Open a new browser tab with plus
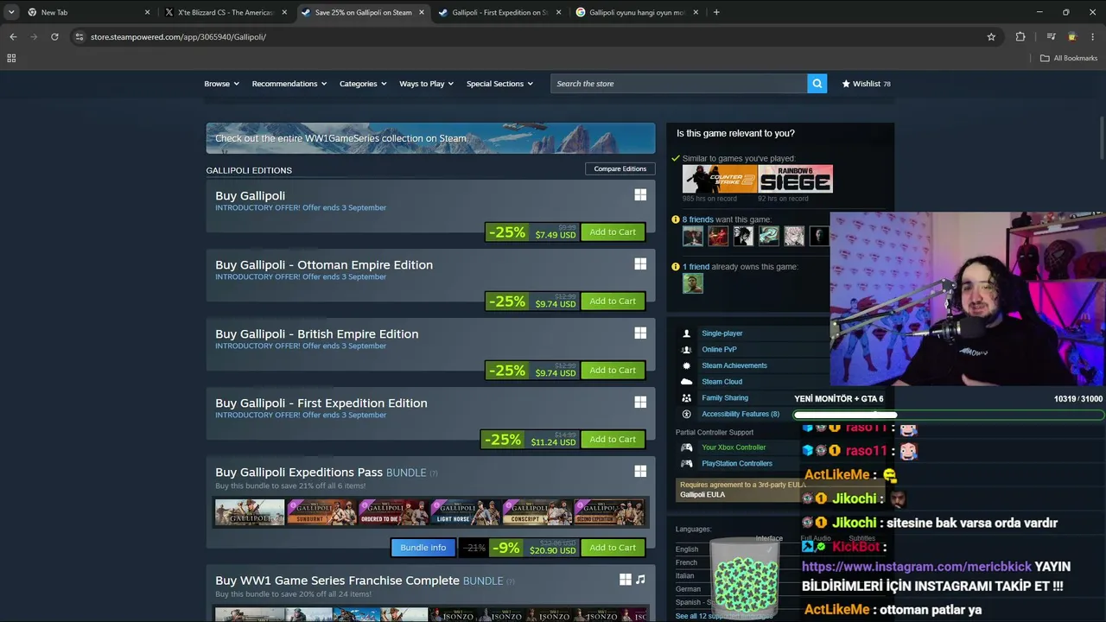Image resolution: width=1106 pixels, height=622 pixels. coord(716,12)
